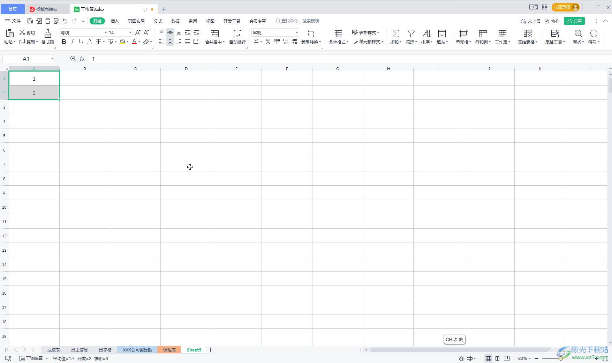This screenshot has height=363, width=612.
Task: Expand quick access toolbar customize arrow
Action: [x=83, y=21]
